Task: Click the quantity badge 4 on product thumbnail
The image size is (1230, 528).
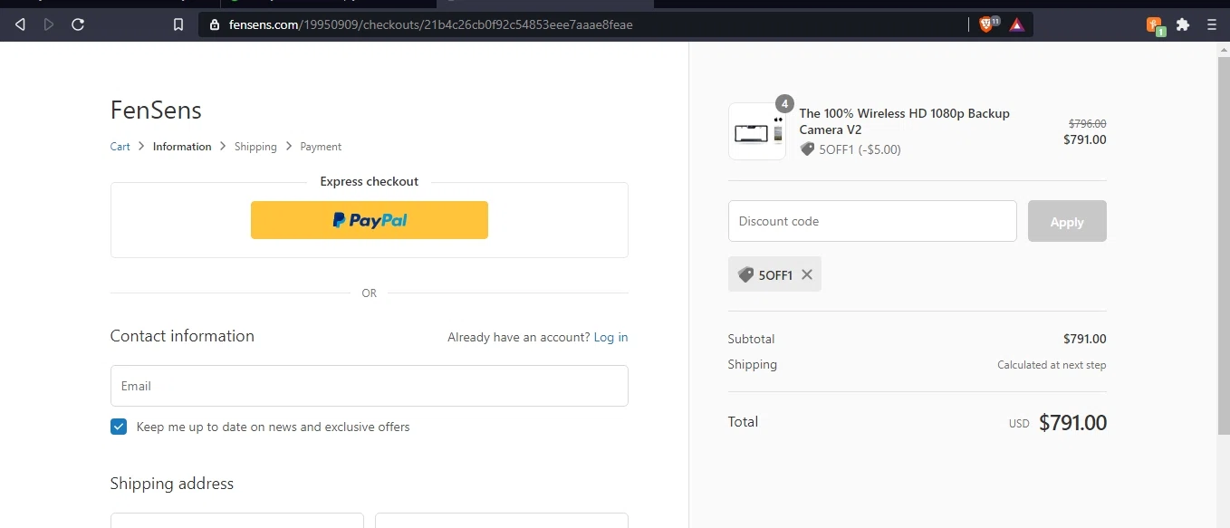Action: point(784,103)
